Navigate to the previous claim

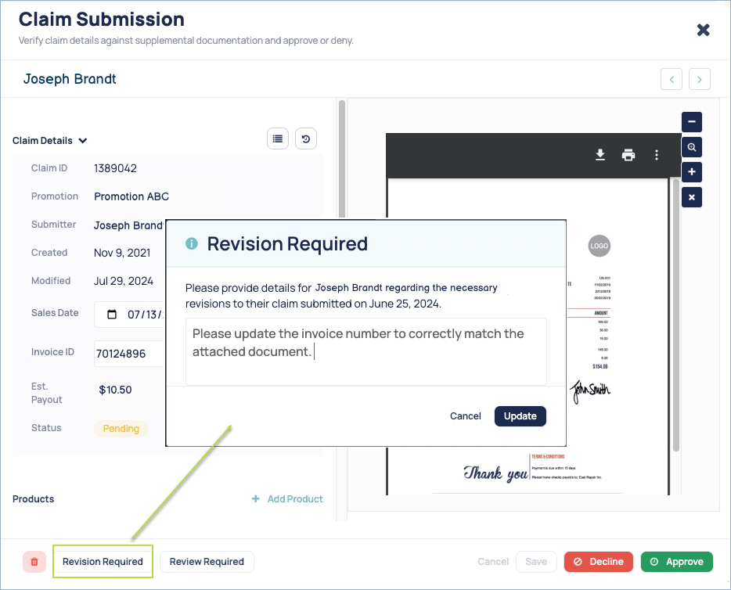[x=671, y=79]
